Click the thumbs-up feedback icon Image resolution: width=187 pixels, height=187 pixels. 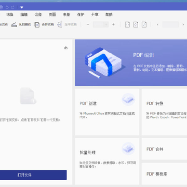point(66,48)
